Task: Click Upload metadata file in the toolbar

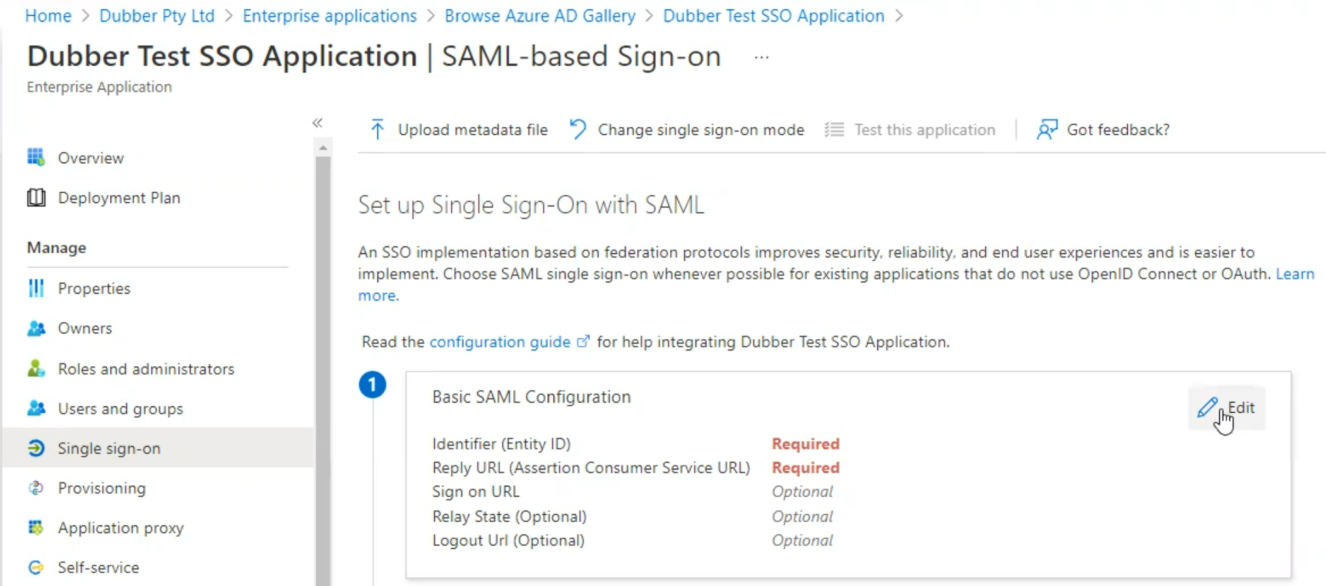Action: [472, 130]
